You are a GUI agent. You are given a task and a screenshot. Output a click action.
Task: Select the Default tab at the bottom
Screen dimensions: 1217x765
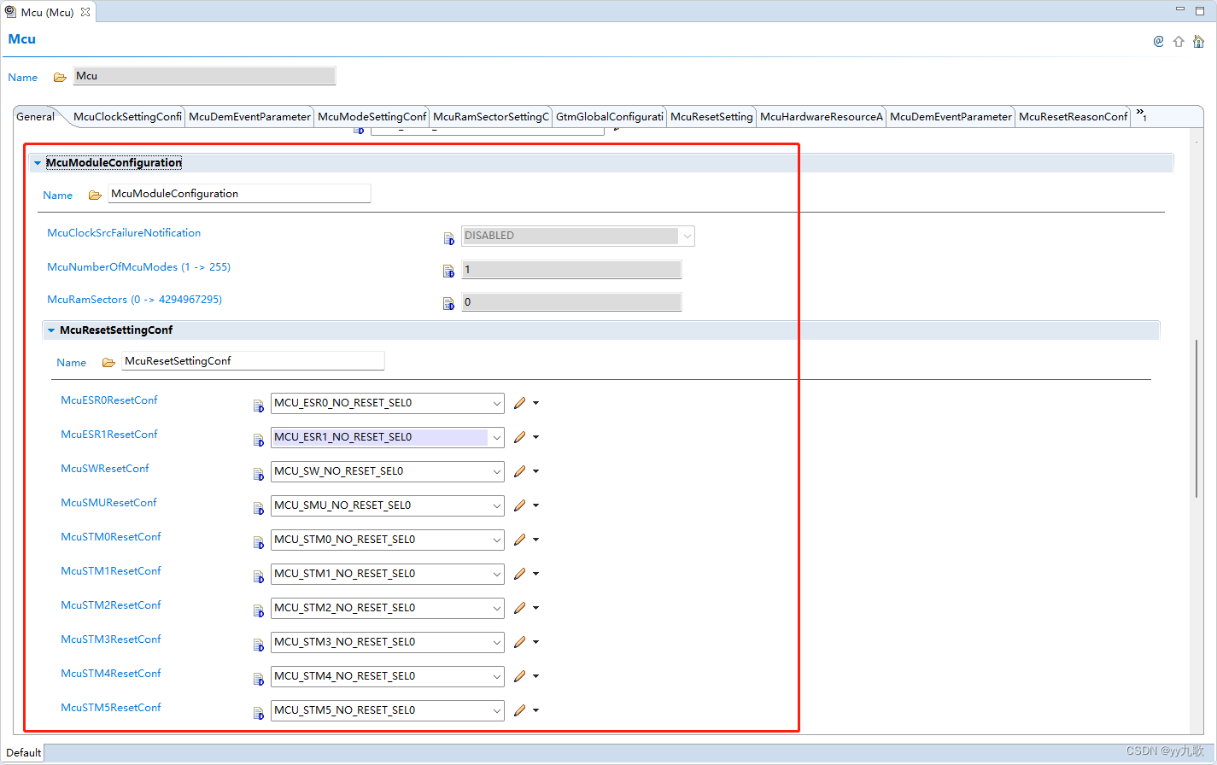click(x=23, y=753)
